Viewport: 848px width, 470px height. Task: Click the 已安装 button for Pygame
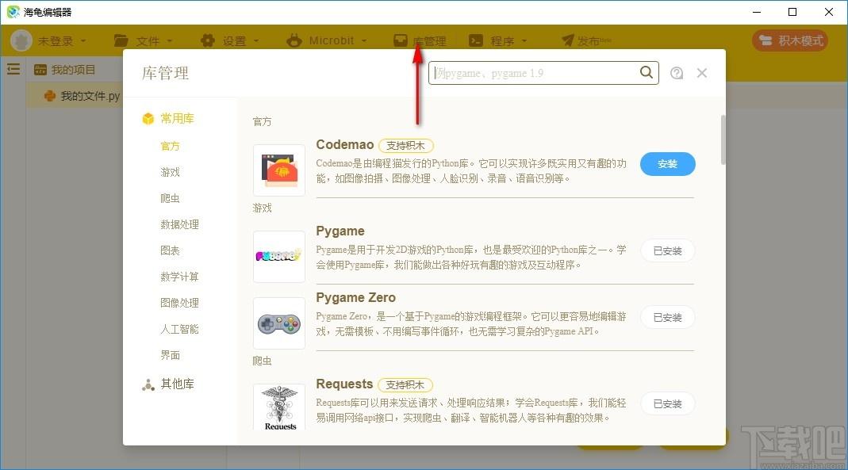point(668,250)
